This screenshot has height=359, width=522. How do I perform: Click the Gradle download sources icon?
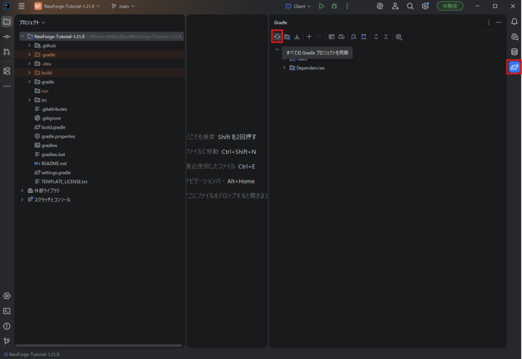tap(297, 37)
